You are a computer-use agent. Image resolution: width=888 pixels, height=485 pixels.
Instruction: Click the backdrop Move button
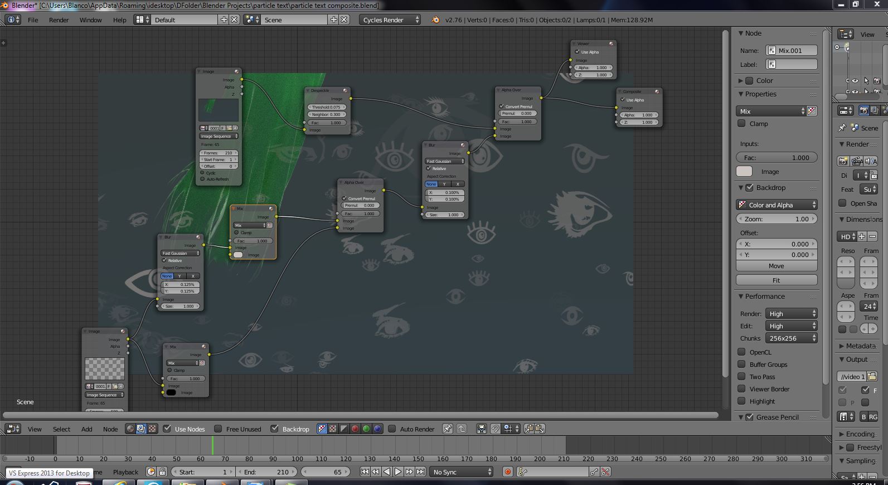pos(777,266)
